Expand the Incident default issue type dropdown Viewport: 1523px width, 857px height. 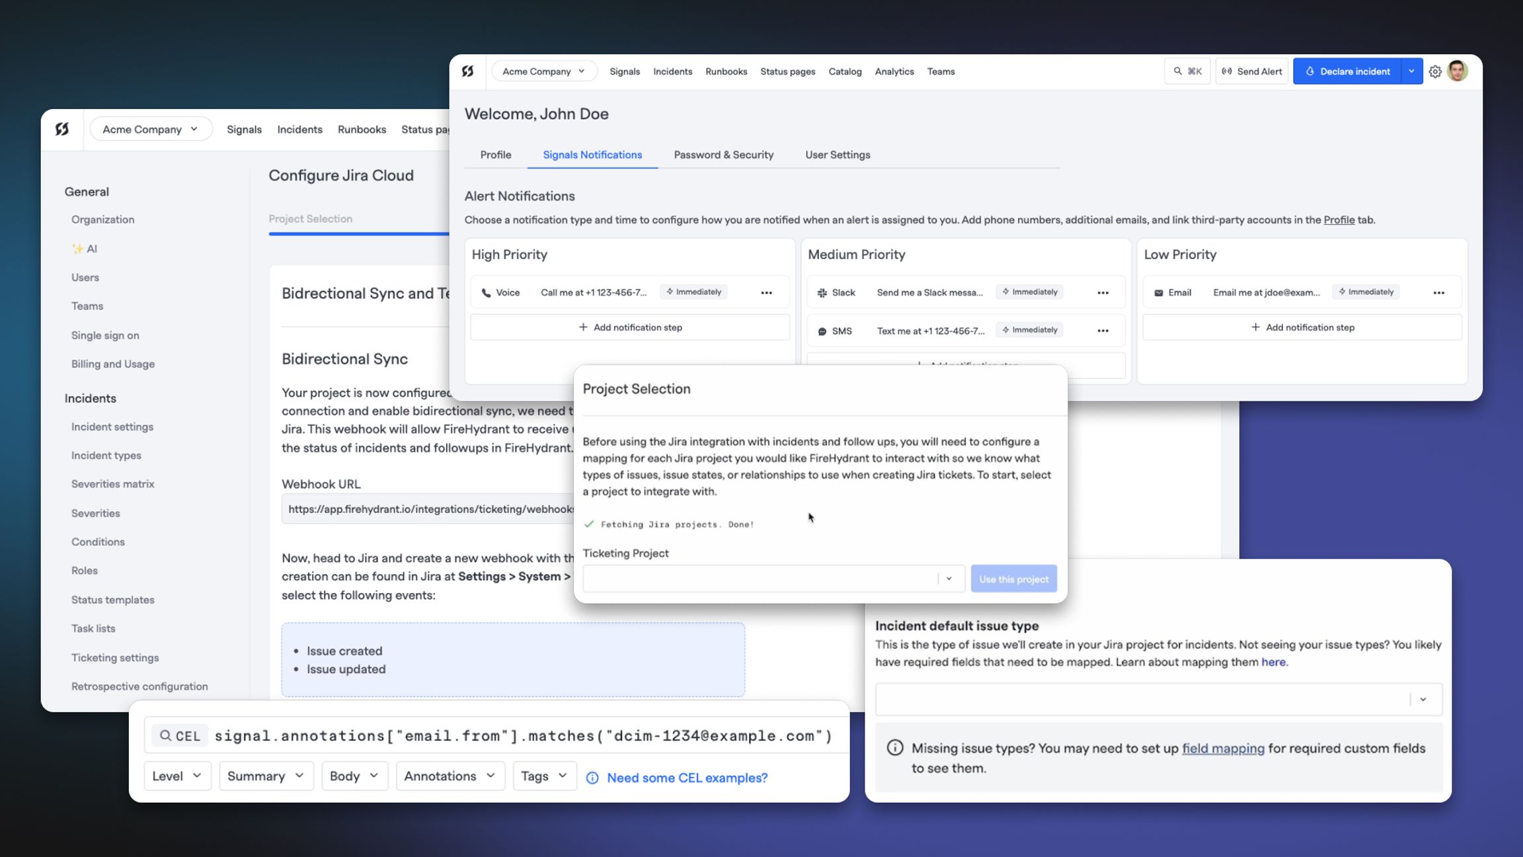(x=1158, y=699)
